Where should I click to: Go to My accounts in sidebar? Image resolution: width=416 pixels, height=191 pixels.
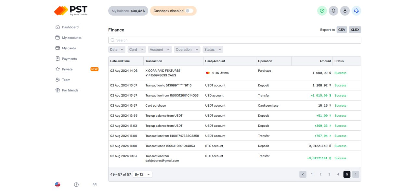tap(71, 38)
